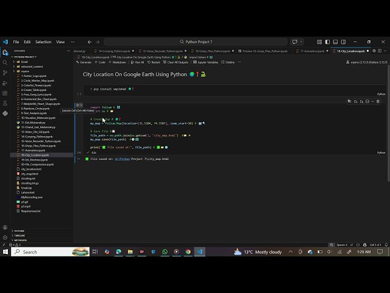This screenshot has height=293, width=390.
Task: Run the current code cell
Action: click(x=78, y=105)
